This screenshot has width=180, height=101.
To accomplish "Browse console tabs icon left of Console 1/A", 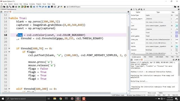I will pos(132,60).
